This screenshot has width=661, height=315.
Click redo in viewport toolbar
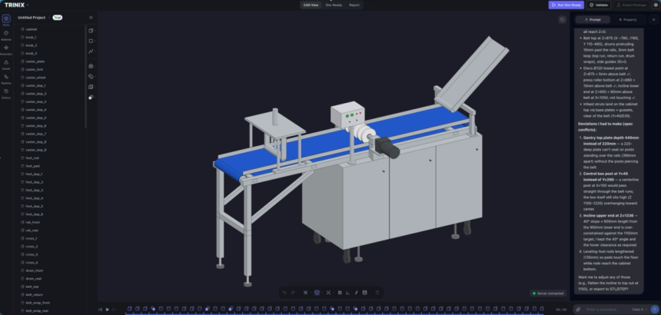pyautogui.click(x=293, y=293)
